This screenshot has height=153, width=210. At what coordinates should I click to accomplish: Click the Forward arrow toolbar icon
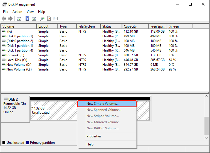click(10, 18)
